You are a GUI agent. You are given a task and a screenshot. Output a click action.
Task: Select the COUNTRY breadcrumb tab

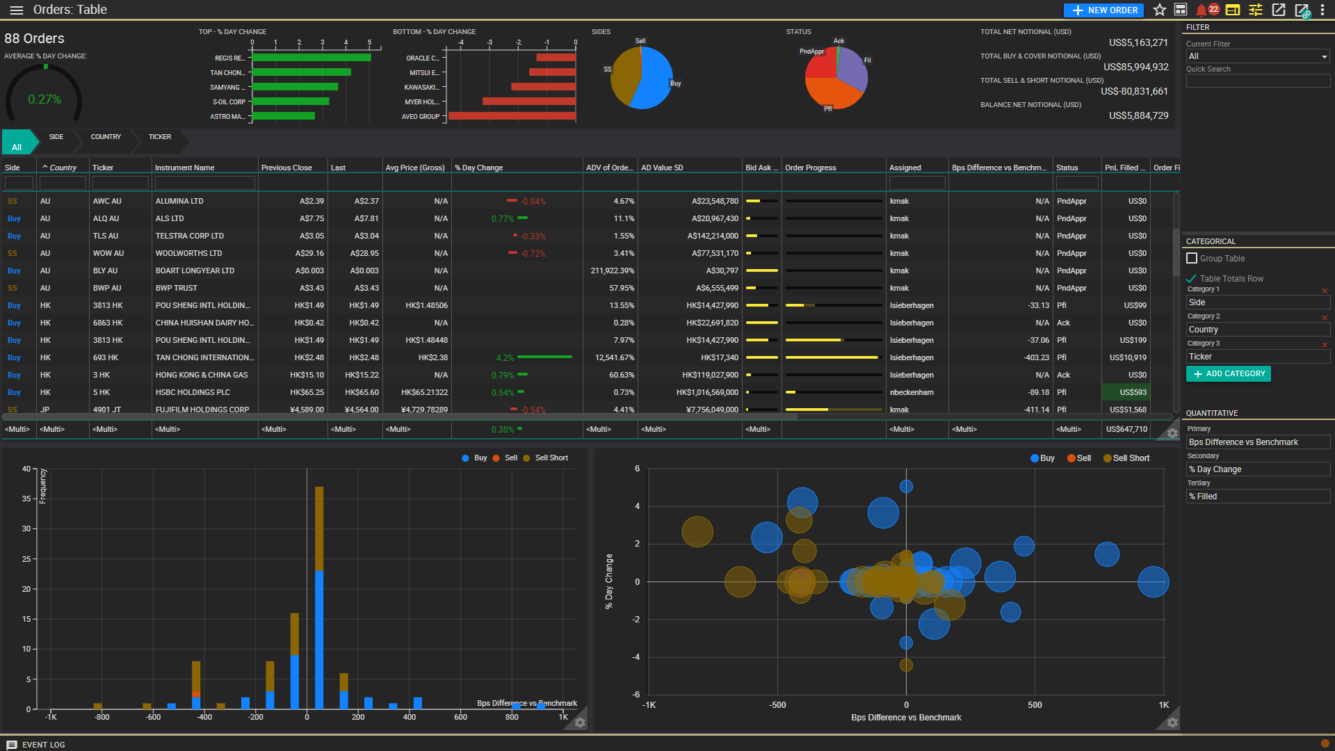[106, 137]
